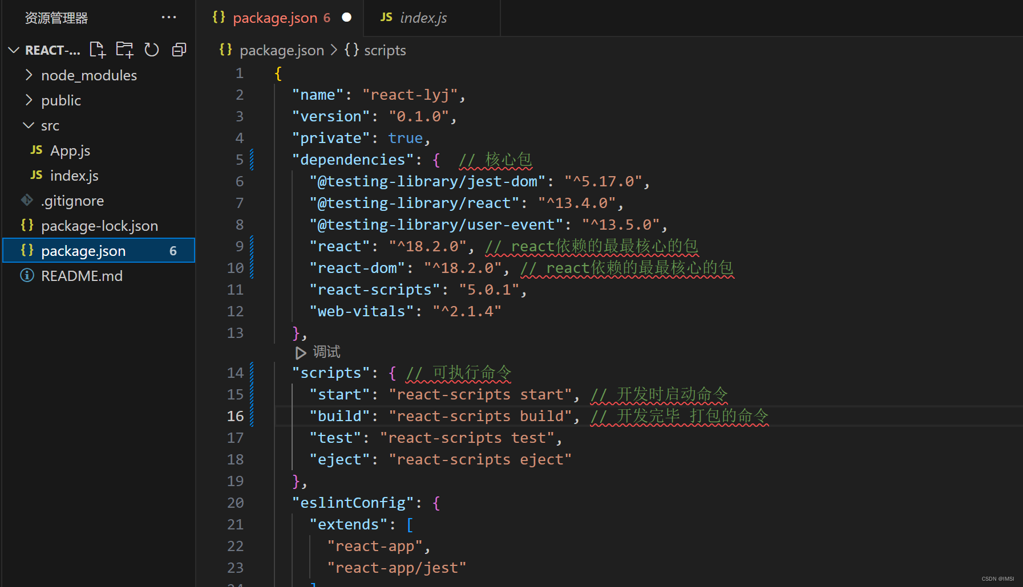Click the New File icon in explorer header

pyautogui.click(x=98, y=50)
